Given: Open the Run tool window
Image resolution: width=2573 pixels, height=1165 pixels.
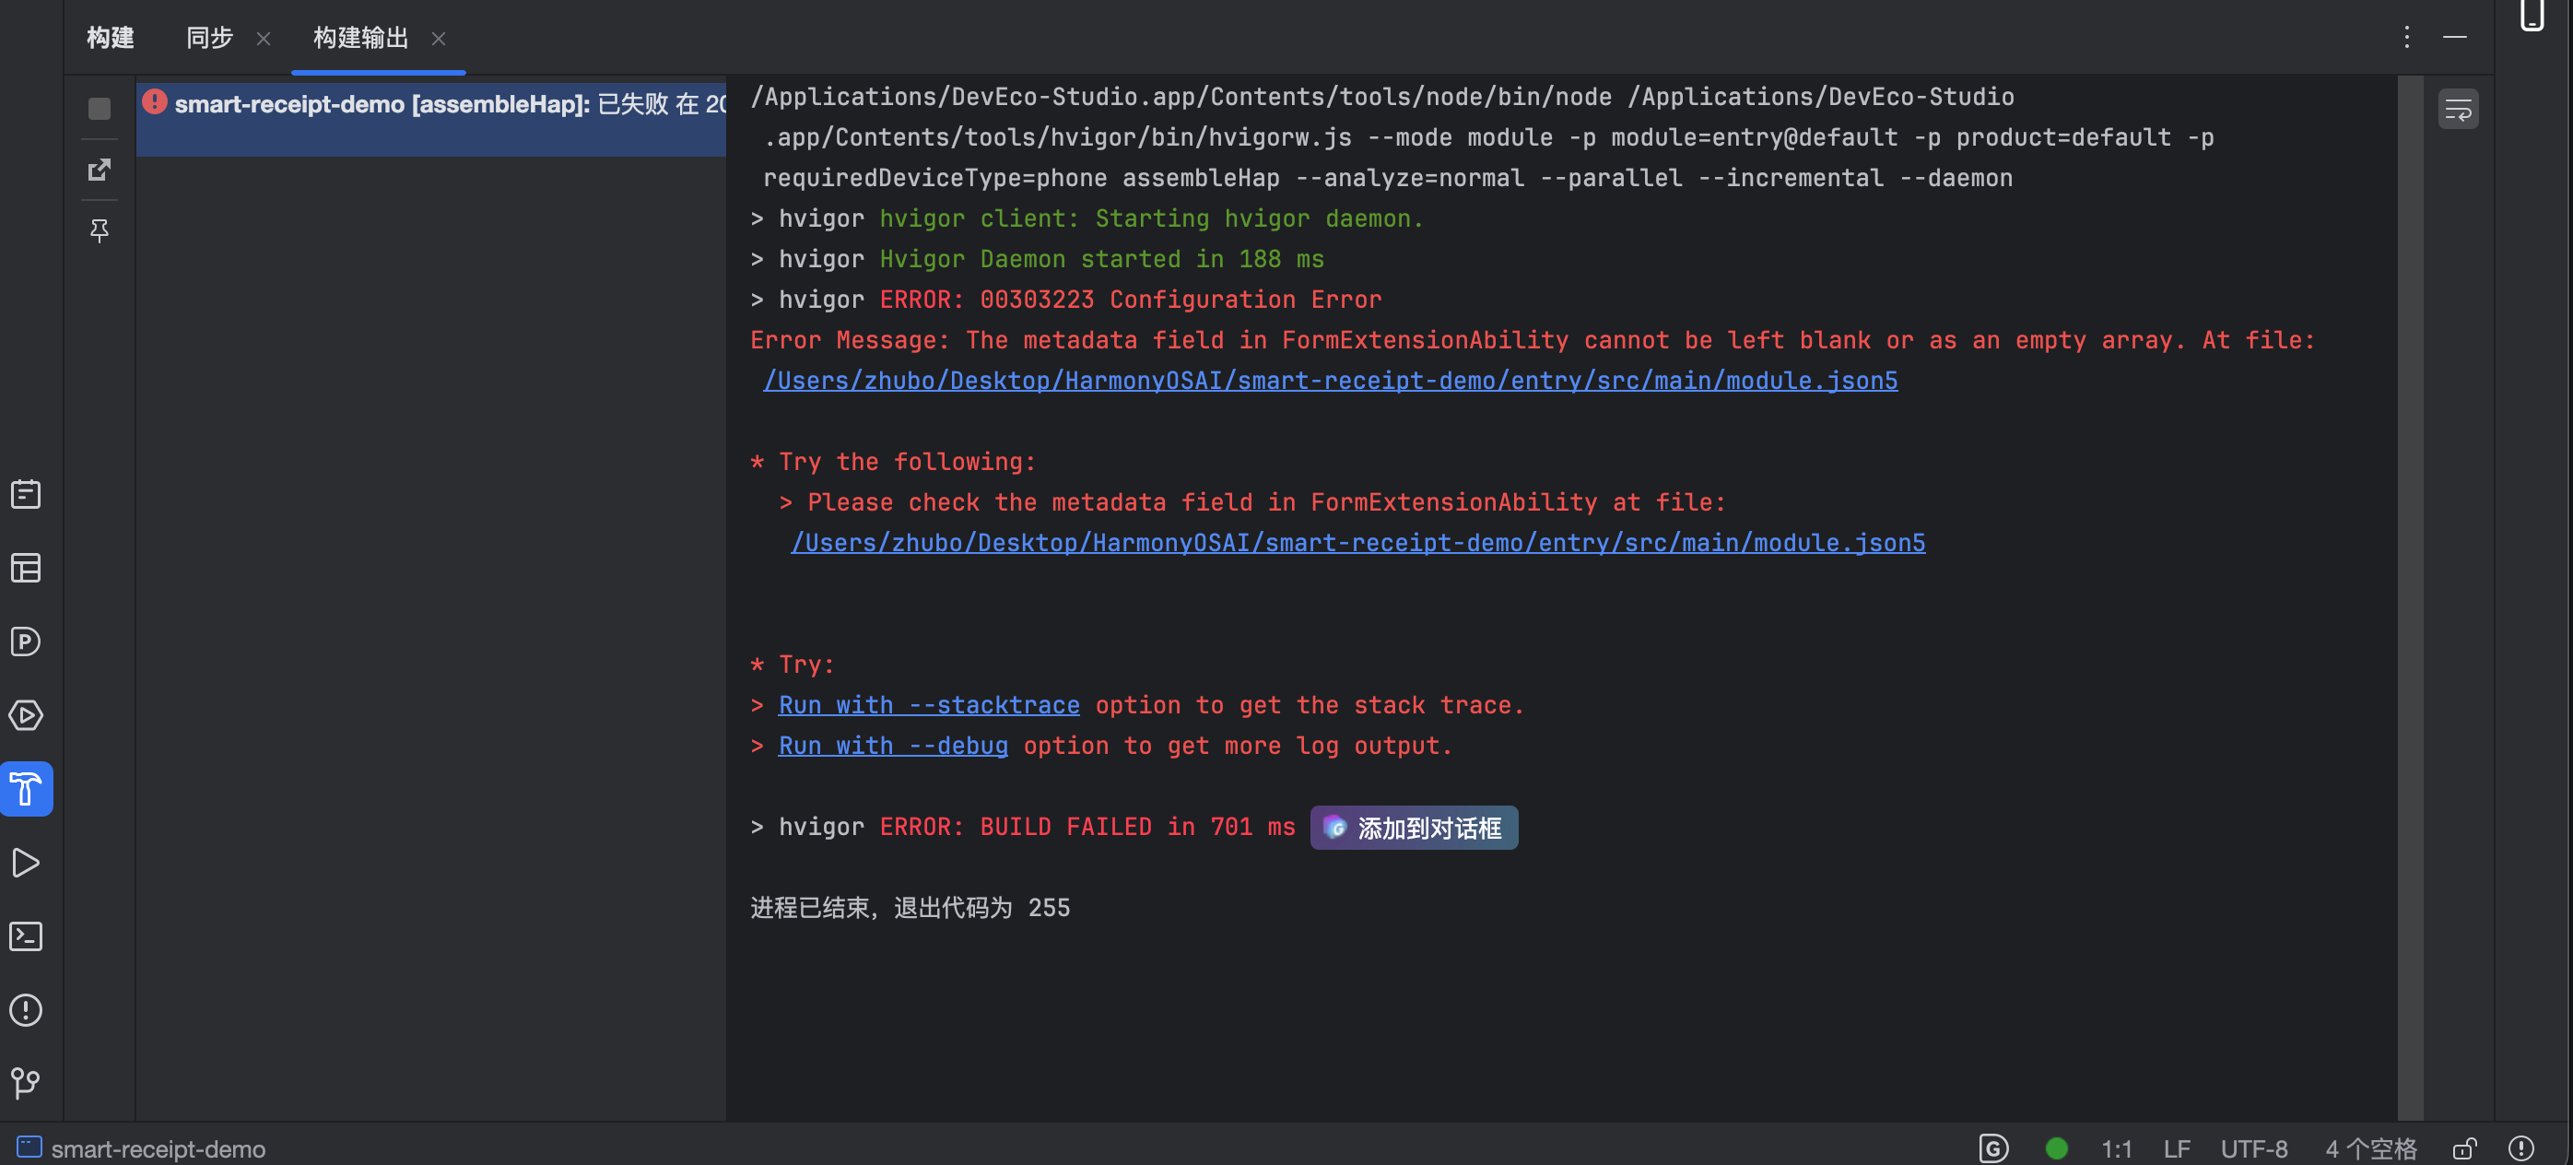Looking at the screenshot, I should tap(26, 863).
